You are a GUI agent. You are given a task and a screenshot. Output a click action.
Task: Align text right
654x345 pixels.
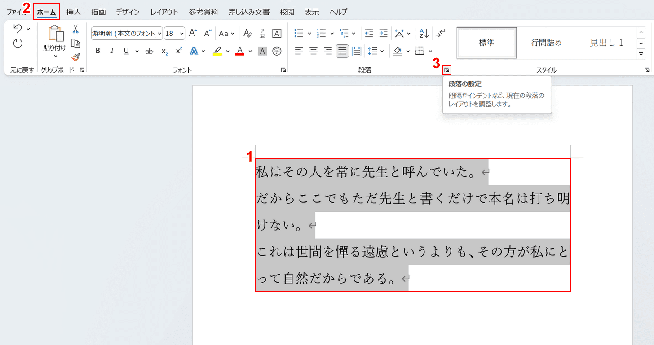click(x=328, y=51)
